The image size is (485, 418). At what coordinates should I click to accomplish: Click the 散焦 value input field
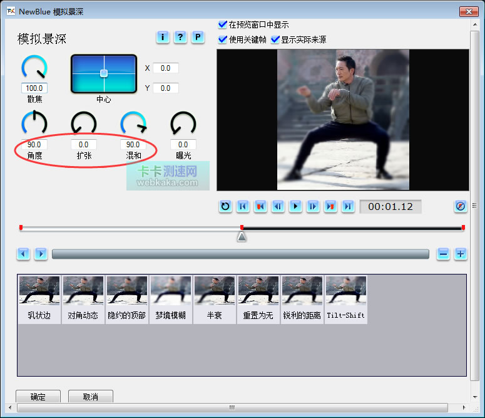point(34,88)
